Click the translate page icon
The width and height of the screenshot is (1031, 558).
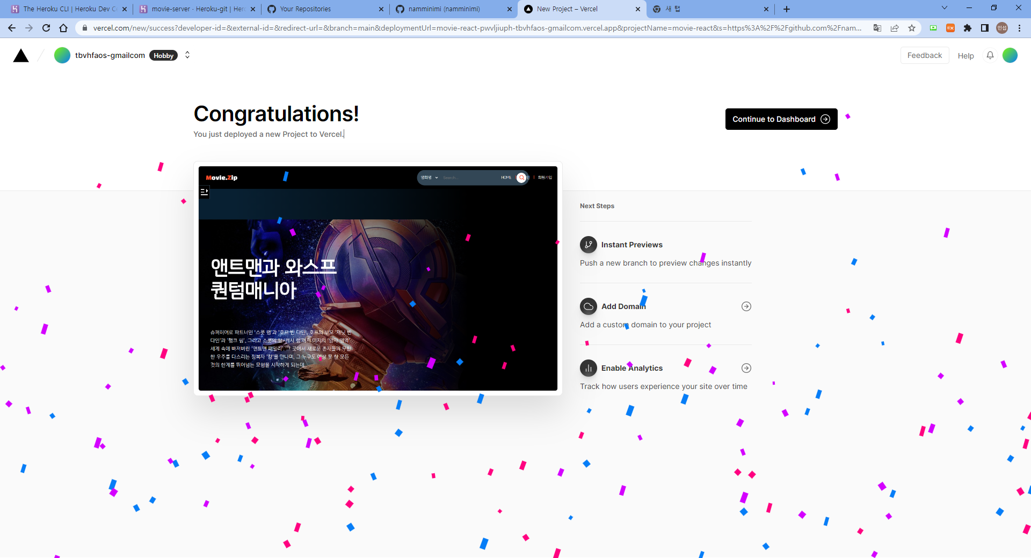(877, 28)
